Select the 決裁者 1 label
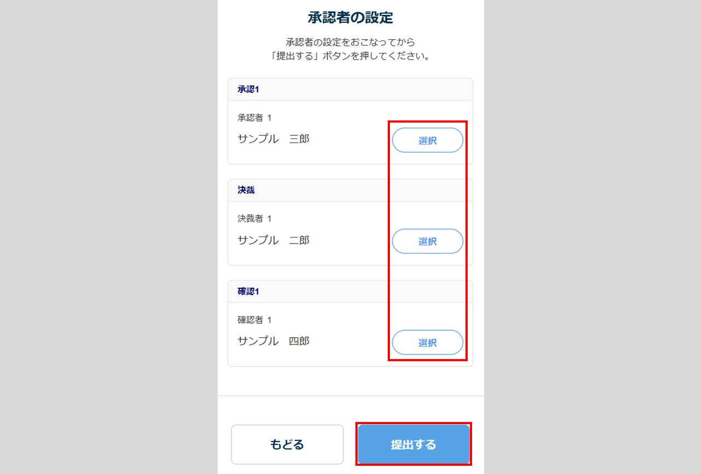Screen dimensions: 701x474 pyautogui.click(x=254, y=219)
